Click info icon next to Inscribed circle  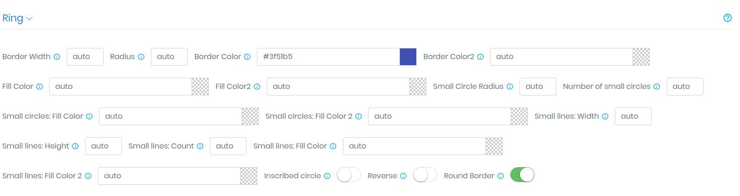pos(327,176)
